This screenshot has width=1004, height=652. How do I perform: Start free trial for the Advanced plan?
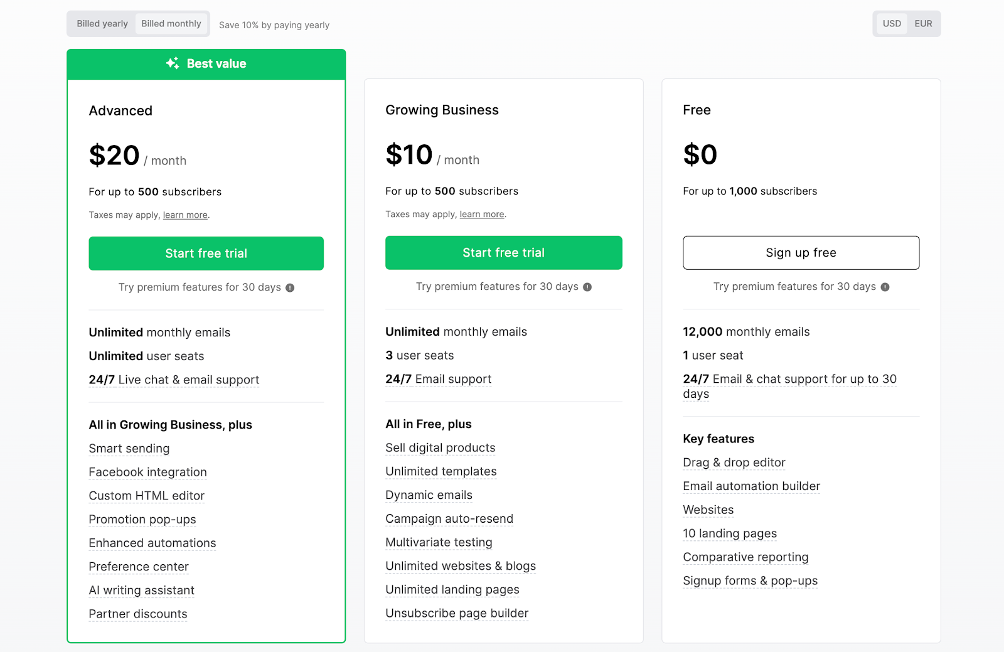[206, 254]
